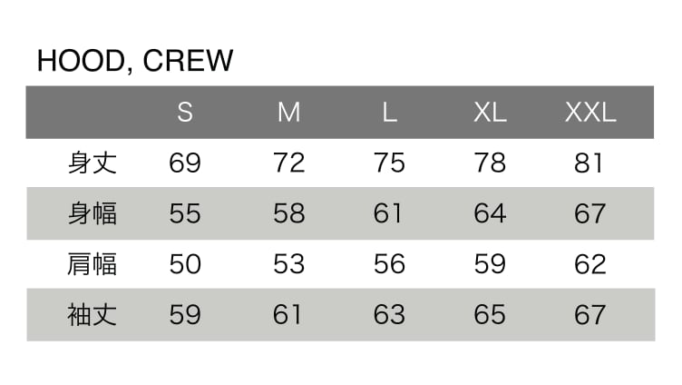Pick the XXL size column header
This screenshot has height=385, width=682.
coord(590,113)
